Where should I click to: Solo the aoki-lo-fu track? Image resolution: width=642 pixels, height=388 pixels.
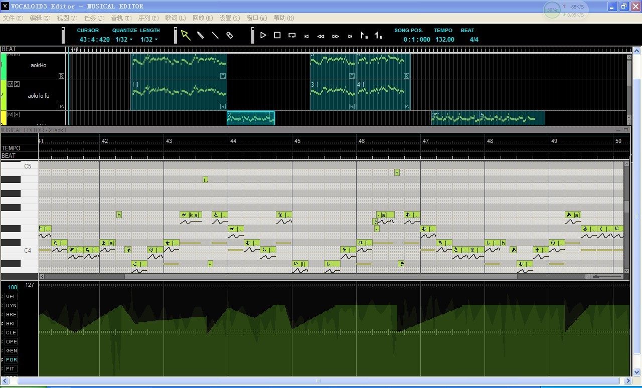point(17,84)
